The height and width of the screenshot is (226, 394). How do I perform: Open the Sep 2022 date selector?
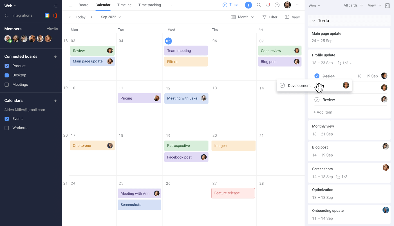[111, 17]
